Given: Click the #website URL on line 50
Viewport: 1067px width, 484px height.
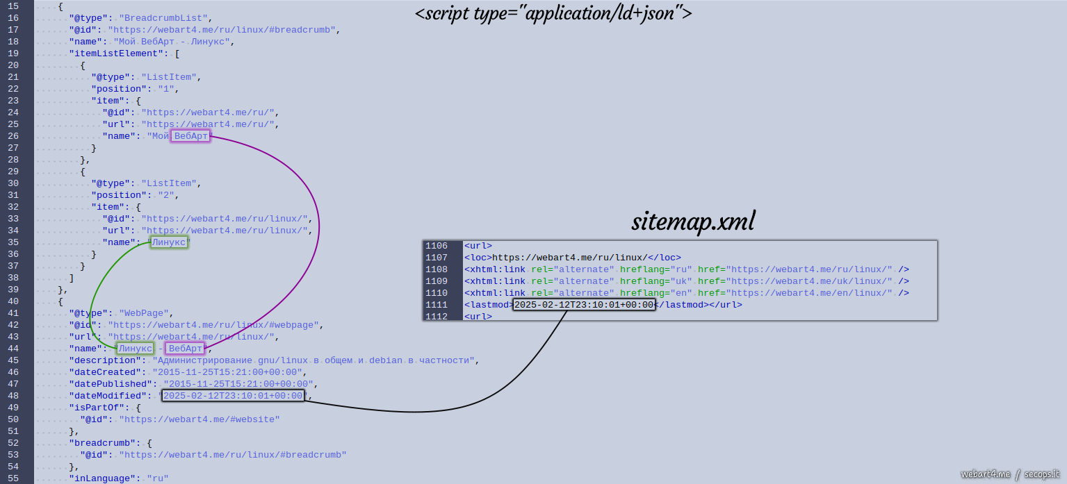Looking at the screenshot, I should [199, 419].
